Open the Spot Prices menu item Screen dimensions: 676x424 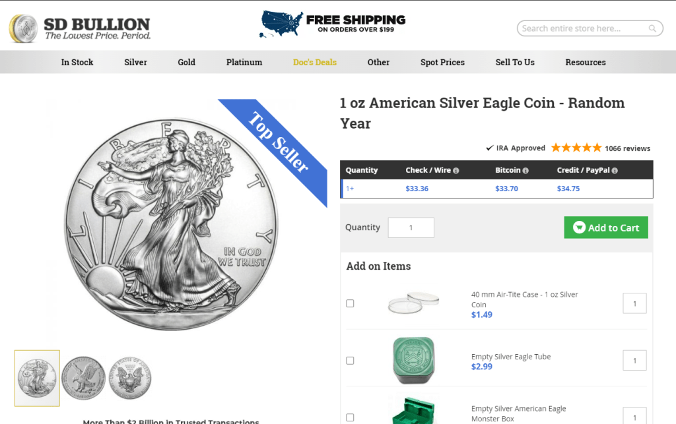tap(442, 62)
